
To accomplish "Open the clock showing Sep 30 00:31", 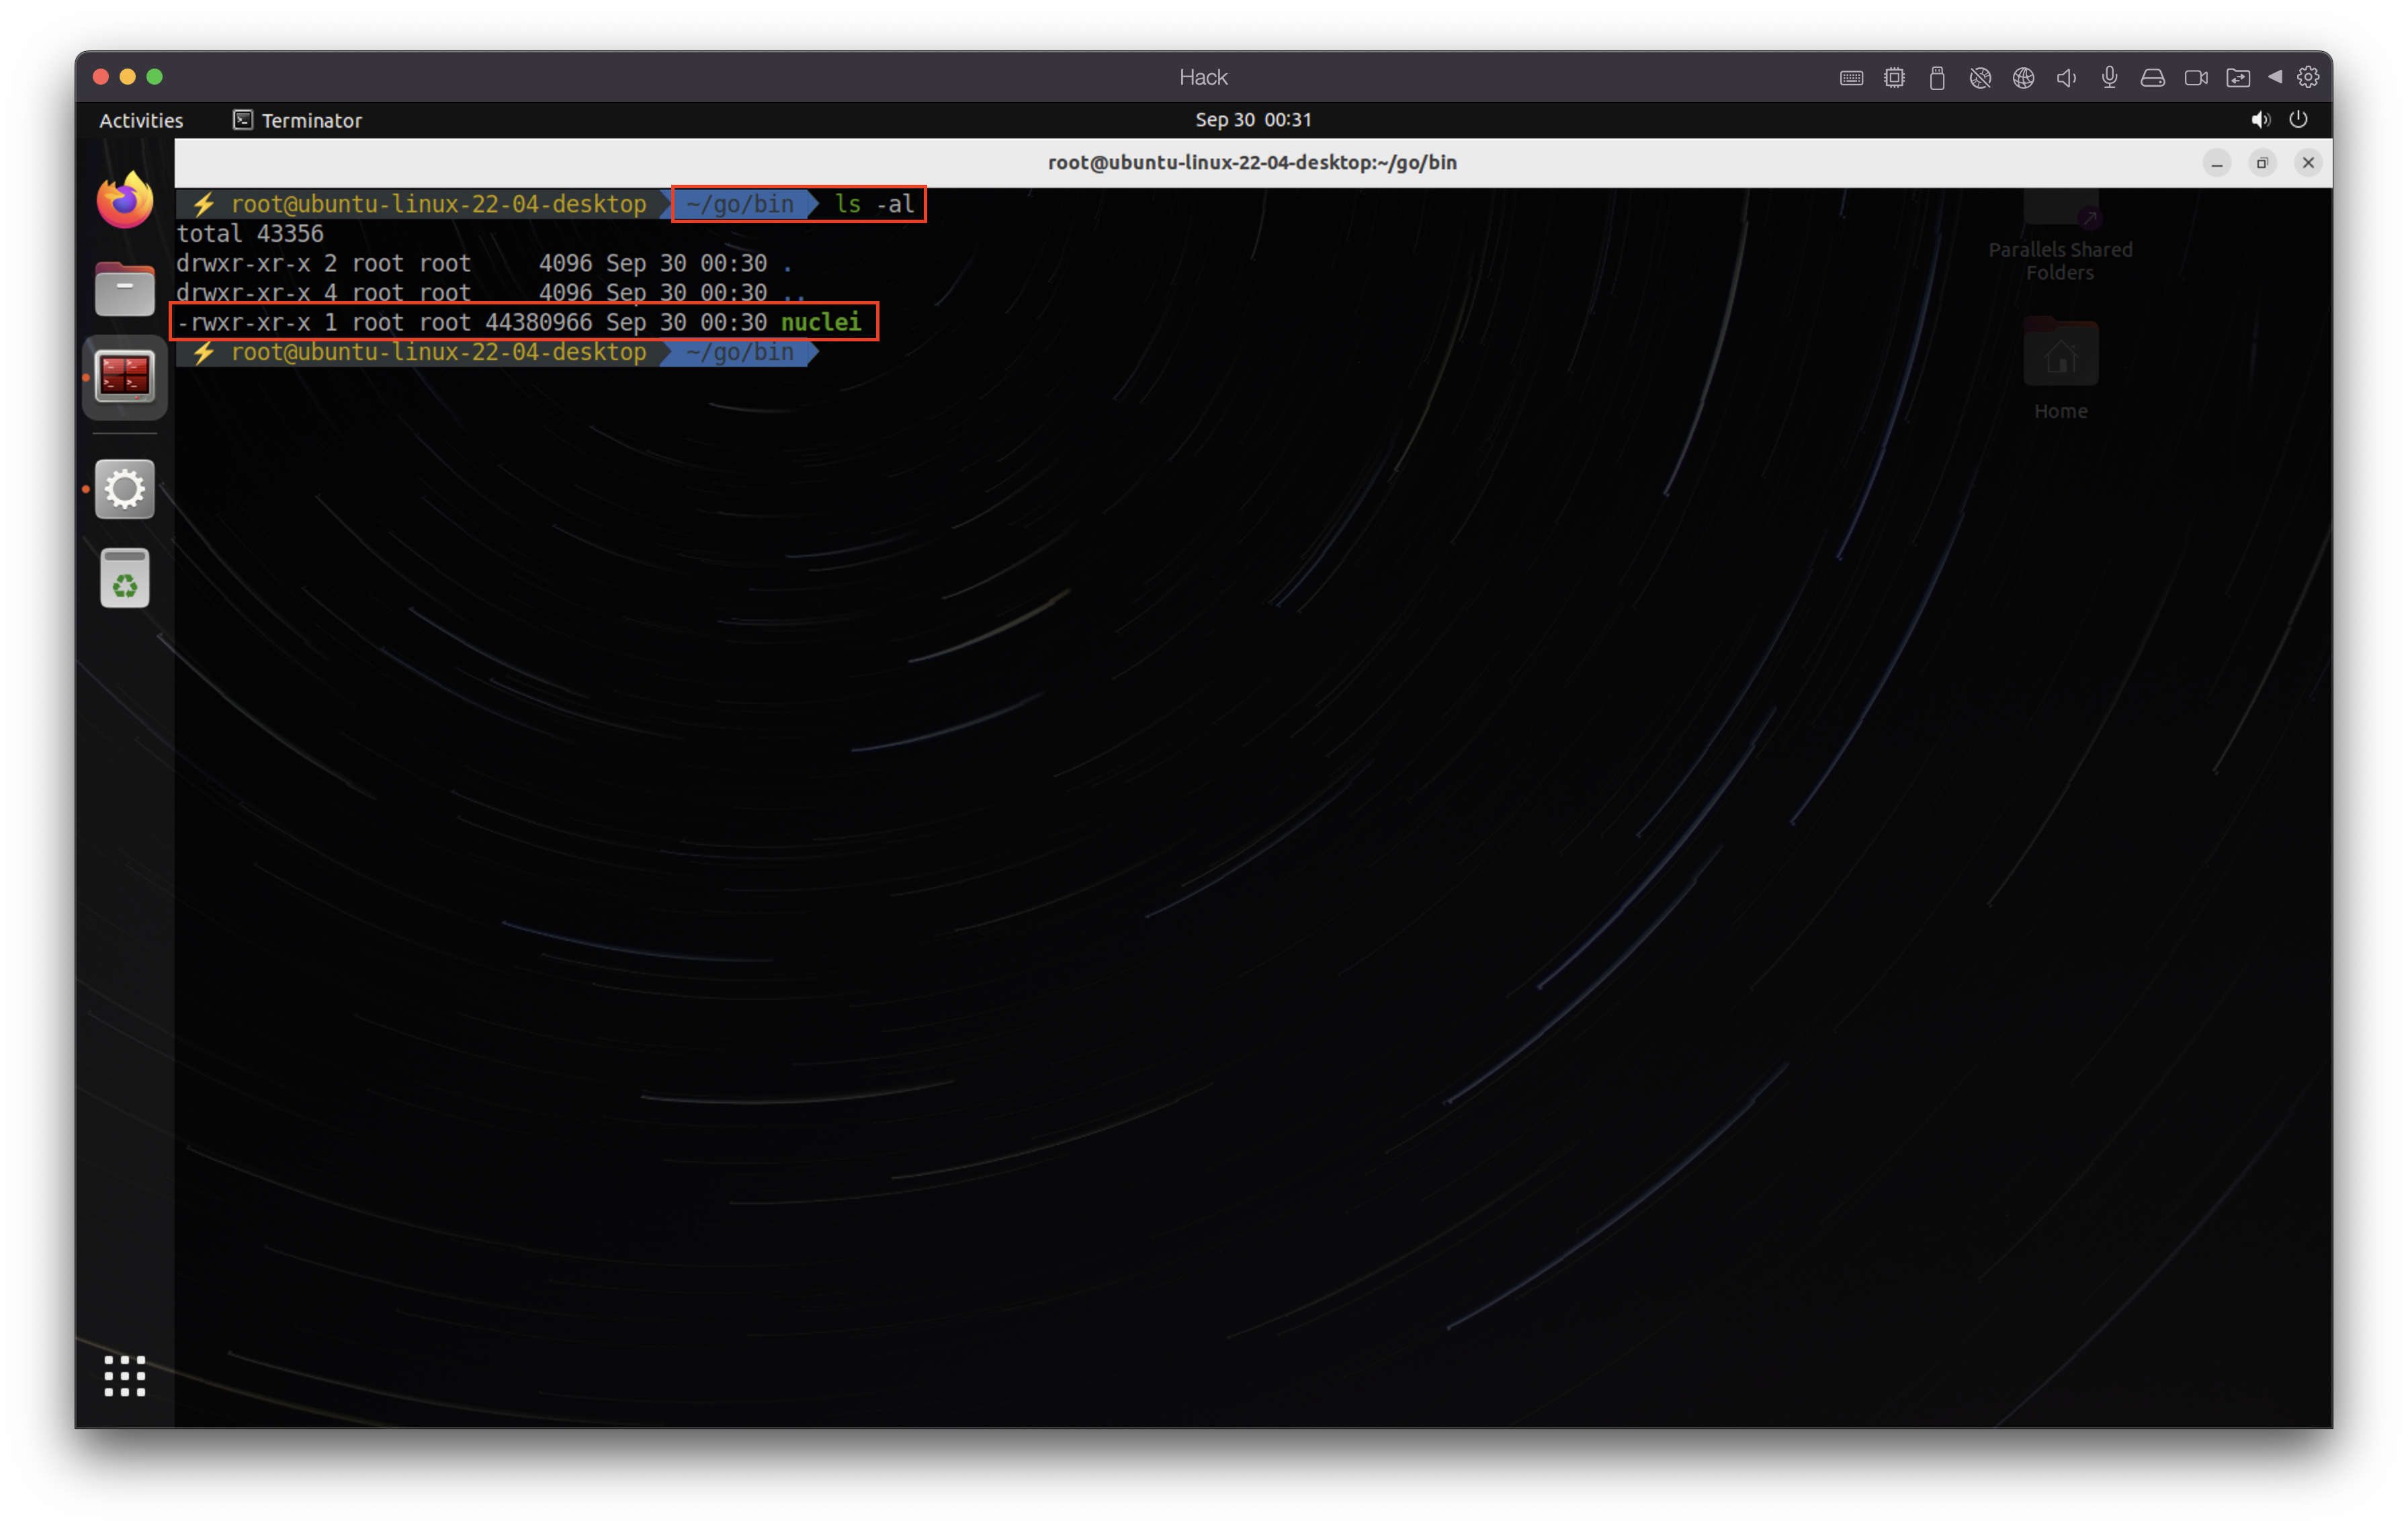I will pos(1253,120).
